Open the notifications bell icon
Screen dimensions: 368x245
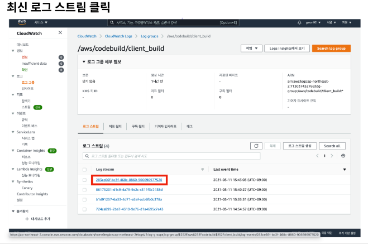coord(299,22)
